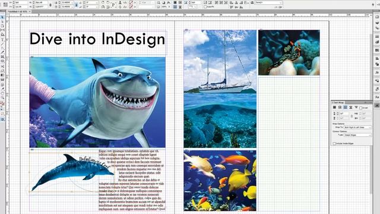Click the Height field in Control panel

pos(42,7)
